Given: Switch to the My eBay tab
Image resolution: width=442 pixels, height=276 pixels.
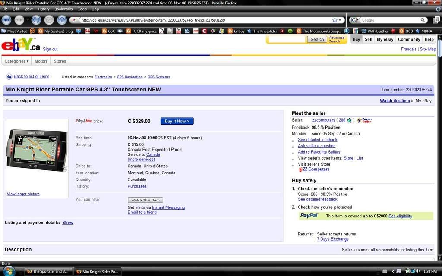Looking at the screenshot, I should (x=385, y=39).
